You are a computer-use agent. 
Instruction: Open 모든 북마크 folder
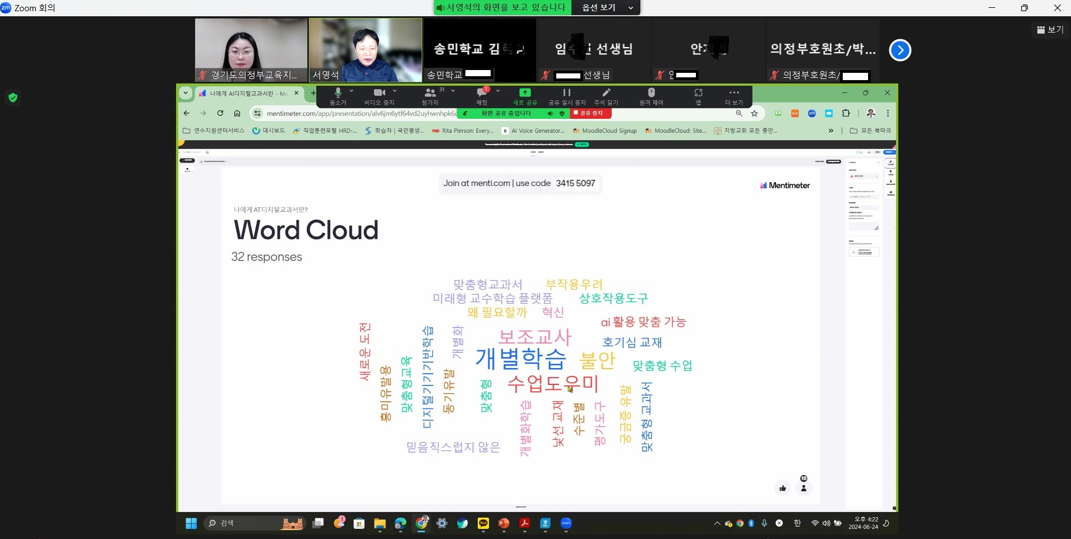tap(870, 131)
